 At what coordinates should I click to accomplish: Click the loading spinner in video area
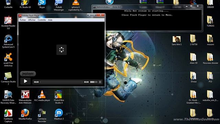[62, 50]
